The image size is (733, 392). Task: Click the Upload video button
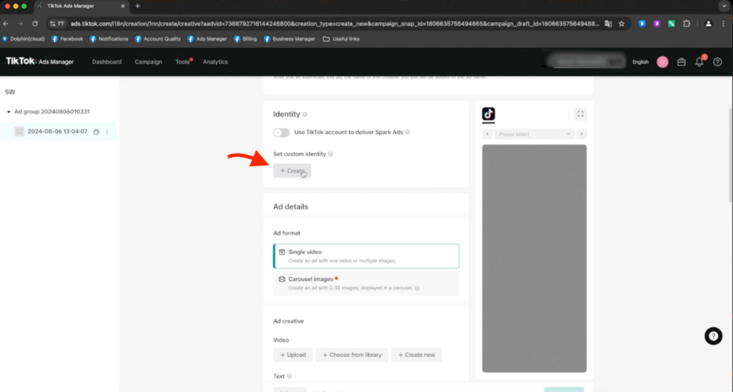click(293, 355)
